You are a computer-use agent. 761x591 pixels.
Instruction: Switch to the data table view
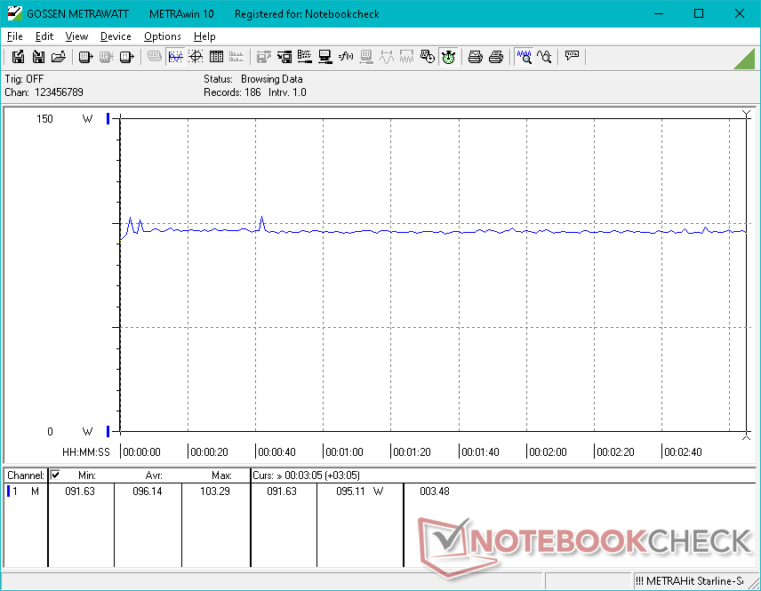pos(216,57)
